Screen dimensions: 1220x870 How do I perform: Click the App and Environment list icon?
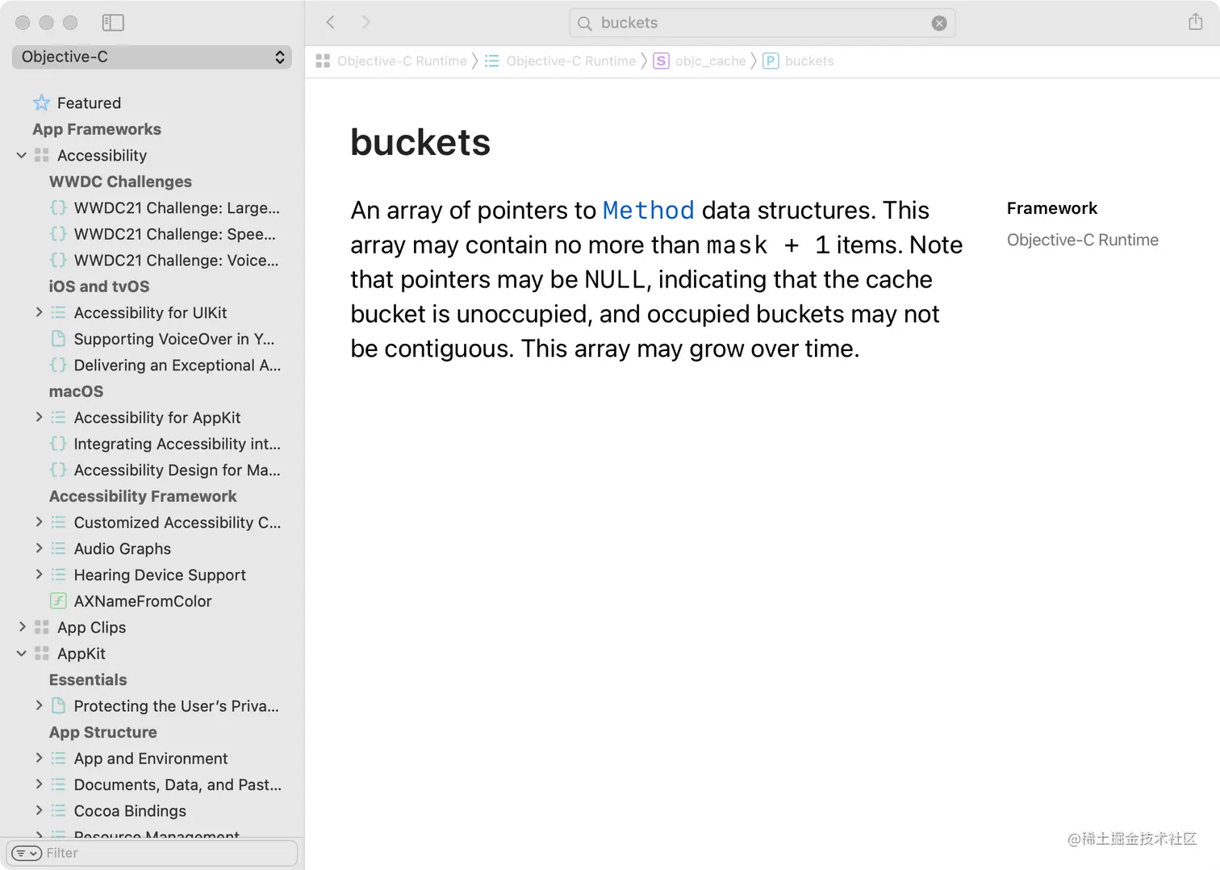(x=58, y=759)
